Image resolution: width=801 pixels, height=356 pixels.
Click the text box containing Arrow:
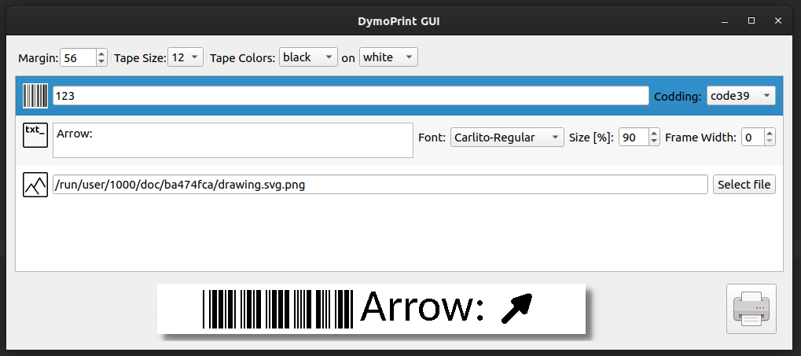233,140
